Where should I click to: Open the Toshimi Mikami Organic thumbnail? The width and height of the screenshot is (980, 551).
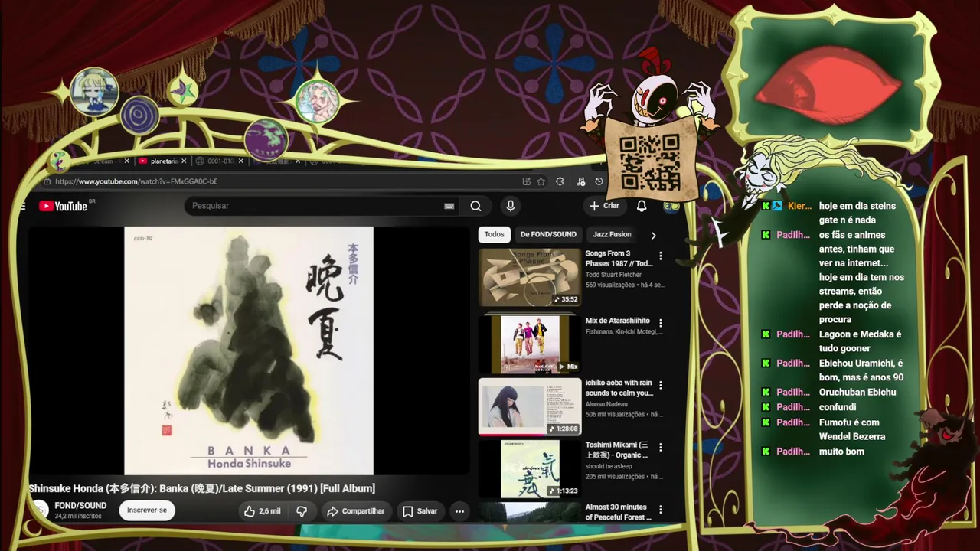530,468
